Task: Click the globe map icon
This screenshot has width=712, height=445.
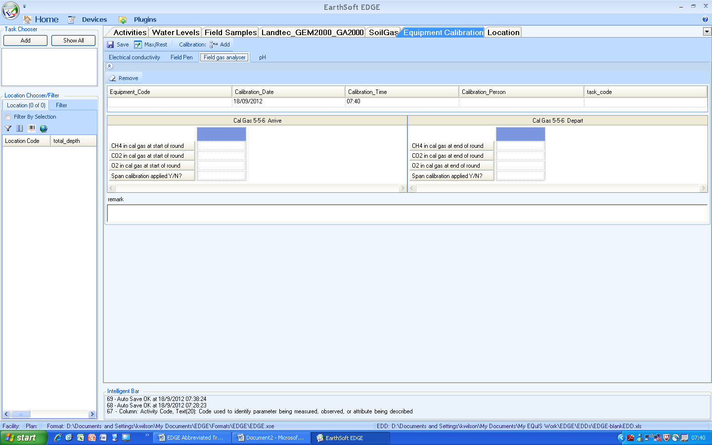Action: click(44, 129)
